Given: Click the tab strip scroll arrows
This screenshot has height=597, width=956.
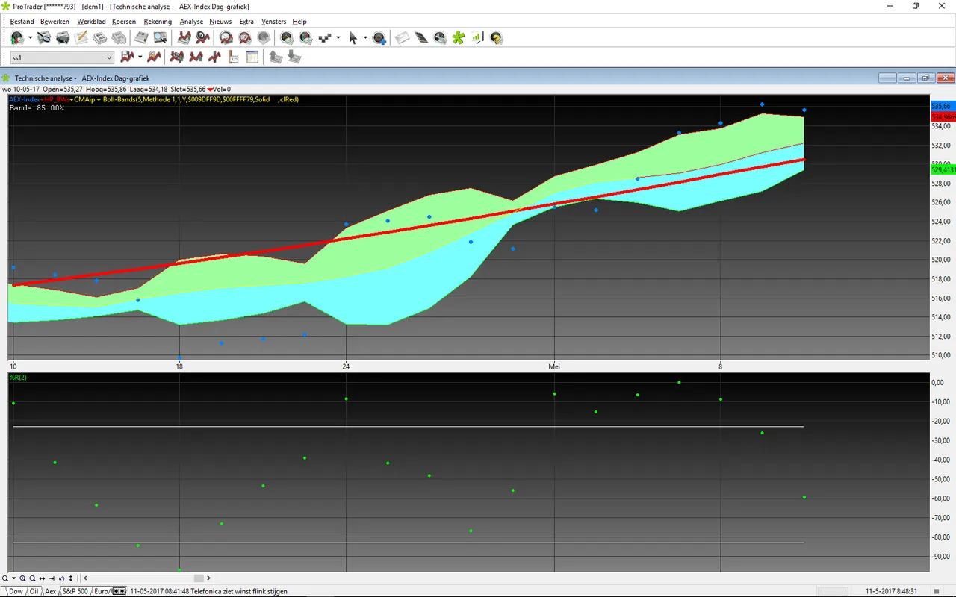Looking at the screenshot, I should (119, 591).
